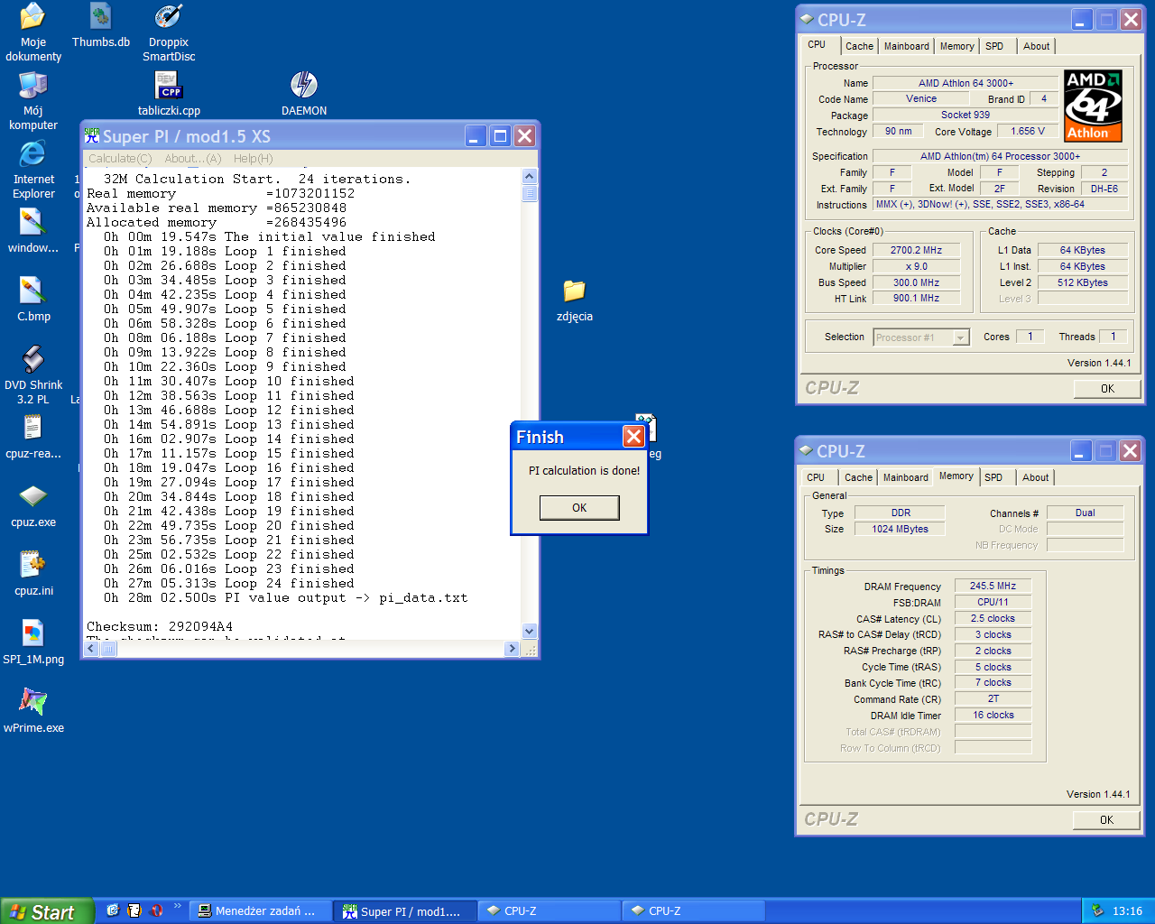Screen dimensions: 1155x924
Task: Click the AMD Athlon 64 logo
Action: point(1093,106)
